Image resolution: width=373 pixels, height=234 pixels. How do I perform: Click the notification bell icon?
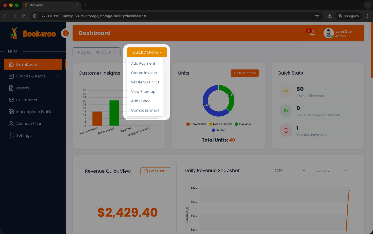pyautogui.click(x=312, y=33)
